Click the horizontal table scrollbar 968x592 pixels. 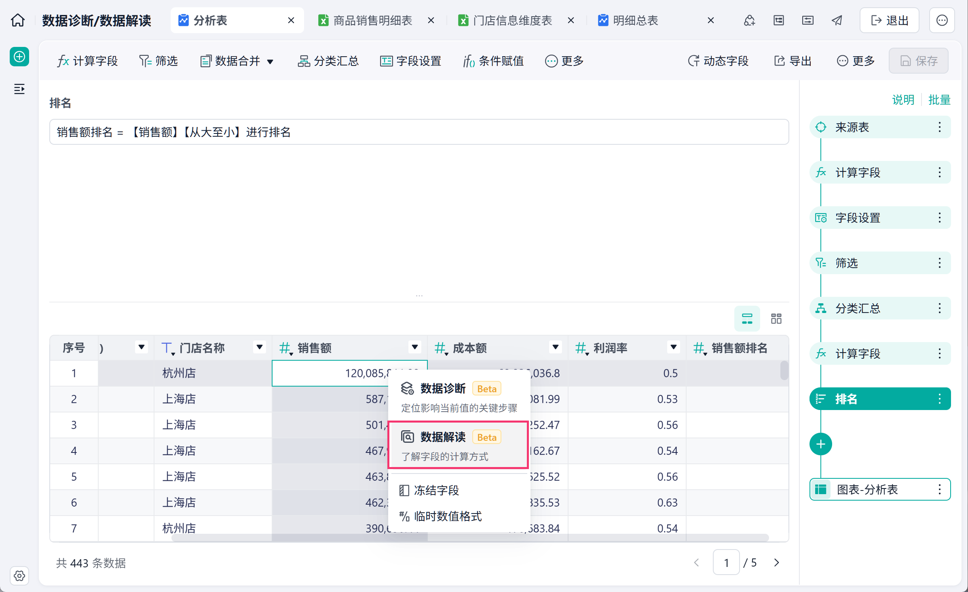coord(470,537)
